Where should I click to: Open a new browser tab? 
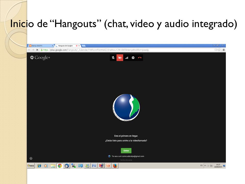tap(84, 46)
